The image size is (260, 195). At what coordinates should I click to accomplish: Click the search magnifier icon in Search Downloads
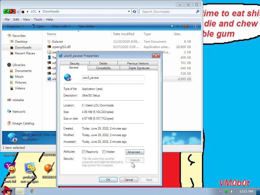pos(198,11)
